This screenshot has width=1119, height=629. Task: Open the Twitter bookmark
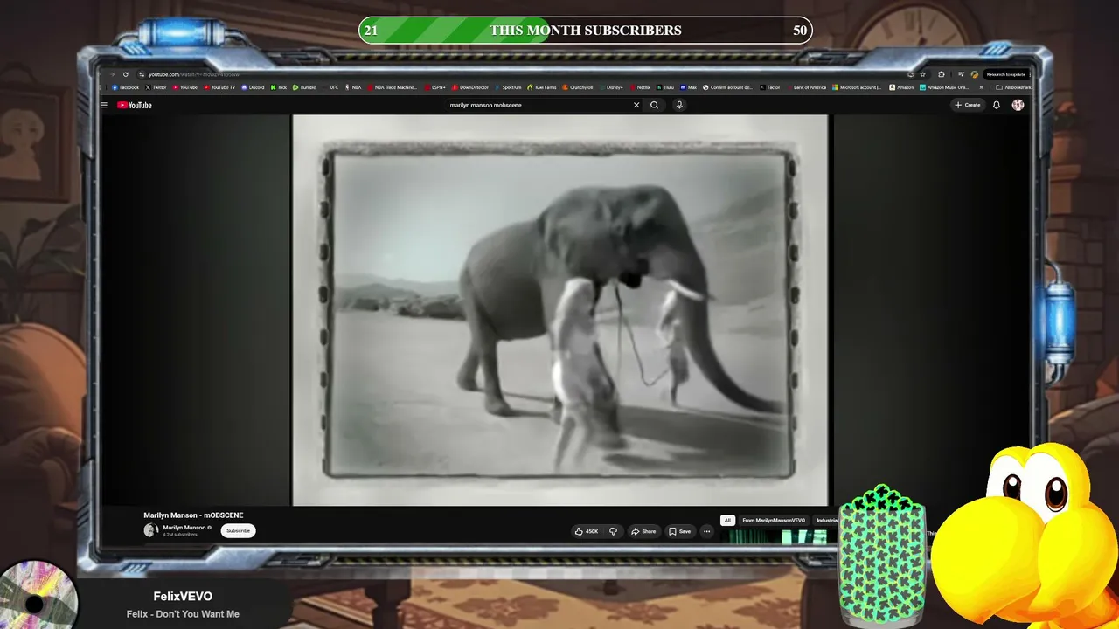(156, 87)
